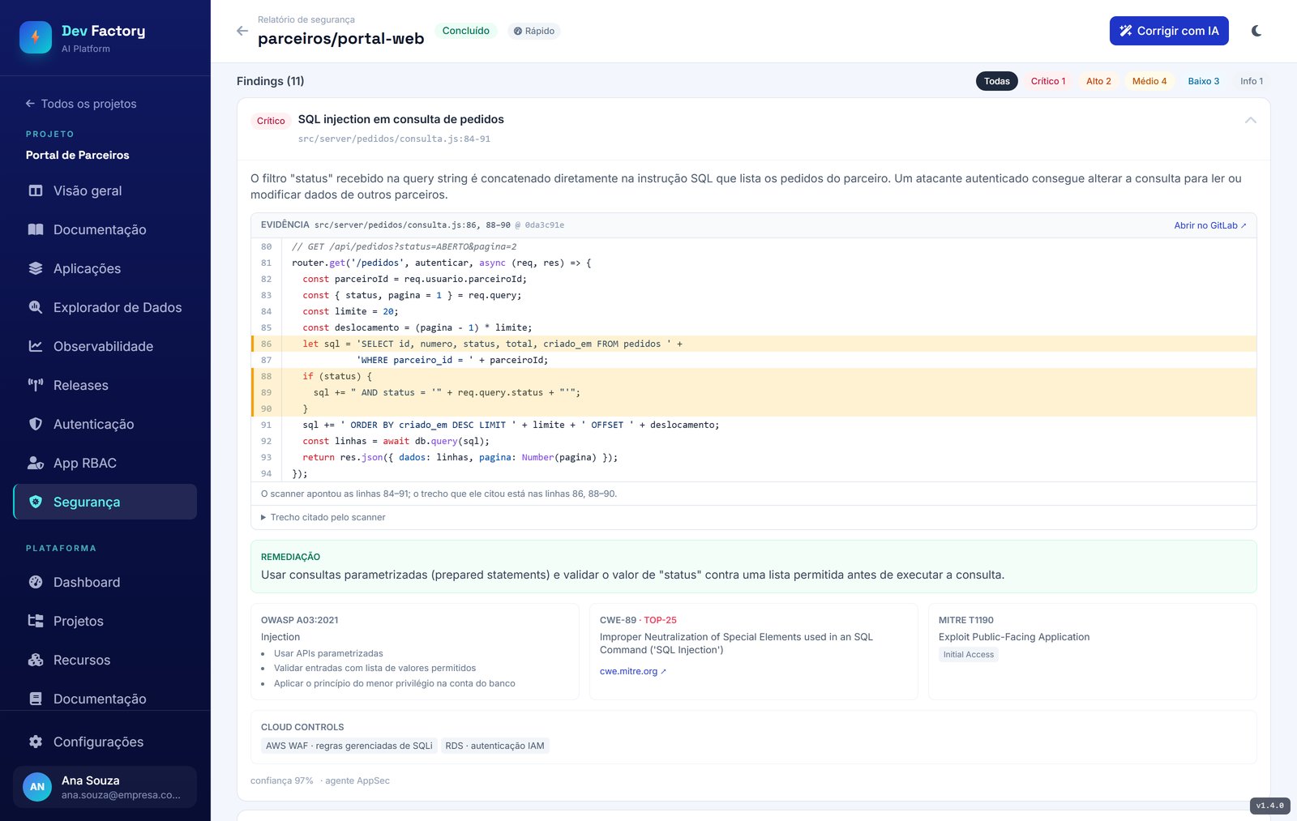The height and width of the screenshot is (821, 1297).
Task: Open Aplicações layers icon in sidebar
Action: coord(36,268)
